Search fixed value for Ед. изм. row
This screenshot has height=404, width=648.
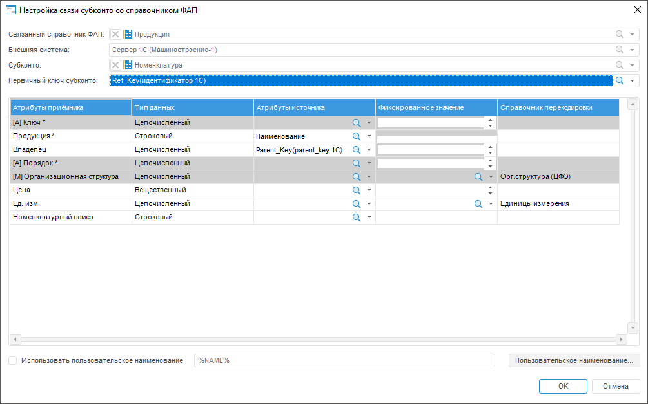pyautogui.click(x=478, y=204)
